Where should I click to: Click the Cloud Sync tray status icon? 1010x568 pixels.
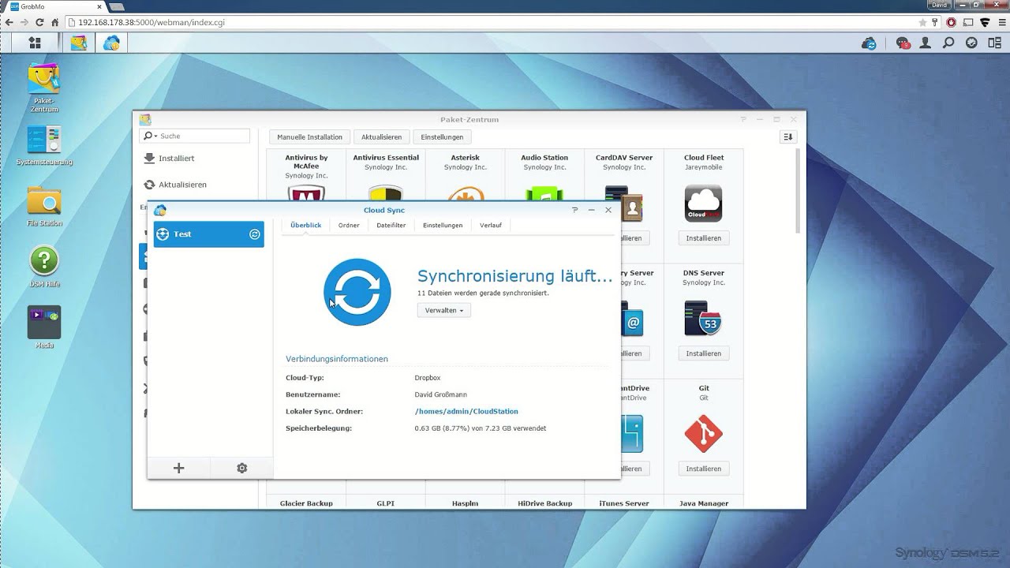(x=870, y=43)
